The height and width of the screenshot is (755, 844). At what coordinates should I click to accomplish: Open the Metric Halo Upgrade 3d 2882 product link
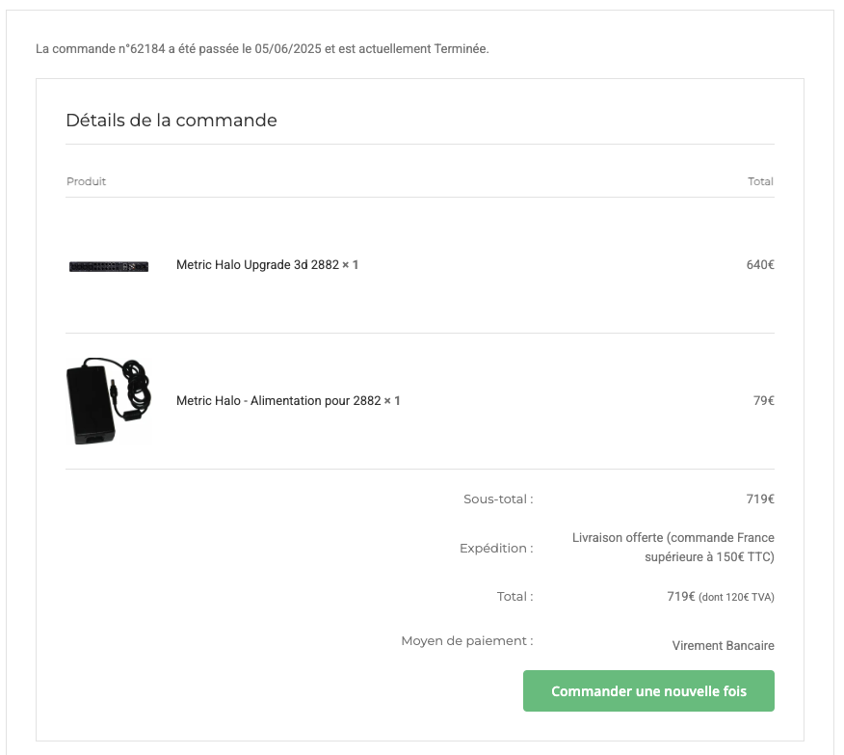point(257,265)
